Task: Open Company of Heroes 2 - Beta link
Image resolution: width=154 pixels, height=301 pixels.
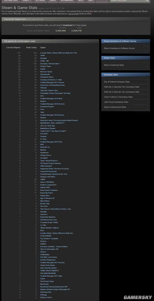Action: pyautogui.click(x=51, y=80)
